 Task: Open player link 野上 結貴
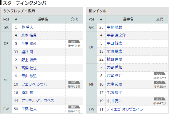click(x=29, y=60)
